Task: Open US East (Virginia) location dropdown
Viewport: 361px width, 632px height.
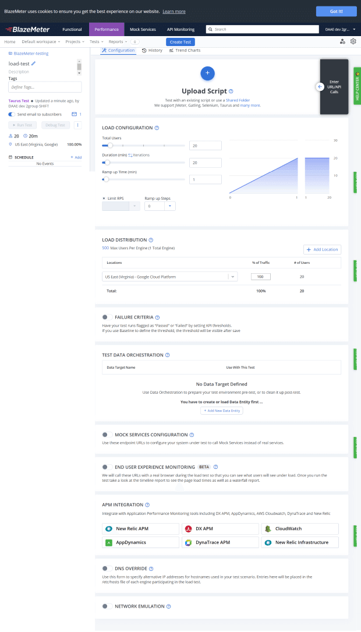Action: pyautogui.click(x=169, y=277)
